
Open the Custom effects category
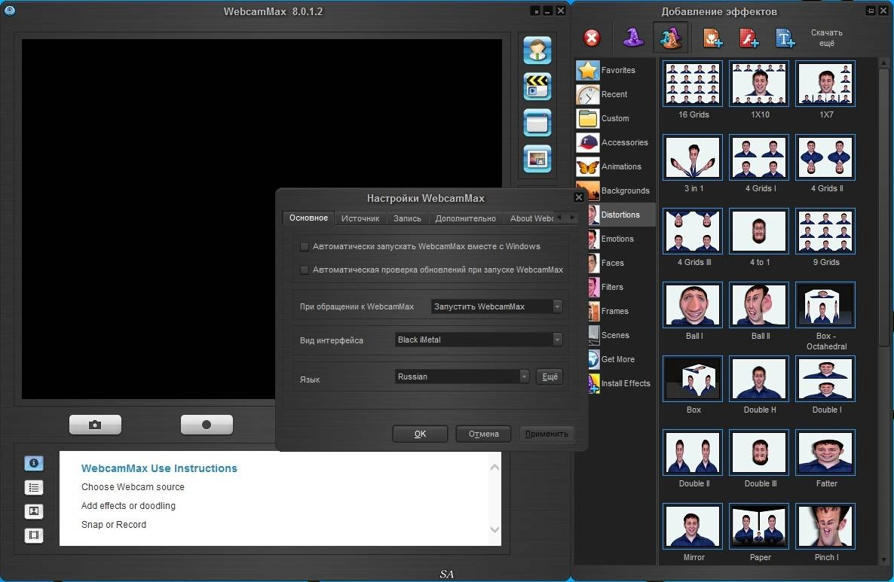click(615, 118)
